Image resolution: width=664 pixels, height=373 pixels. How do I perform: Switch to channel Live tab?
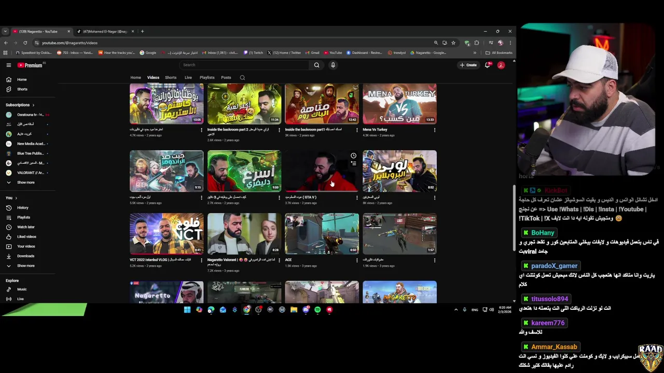188,78
